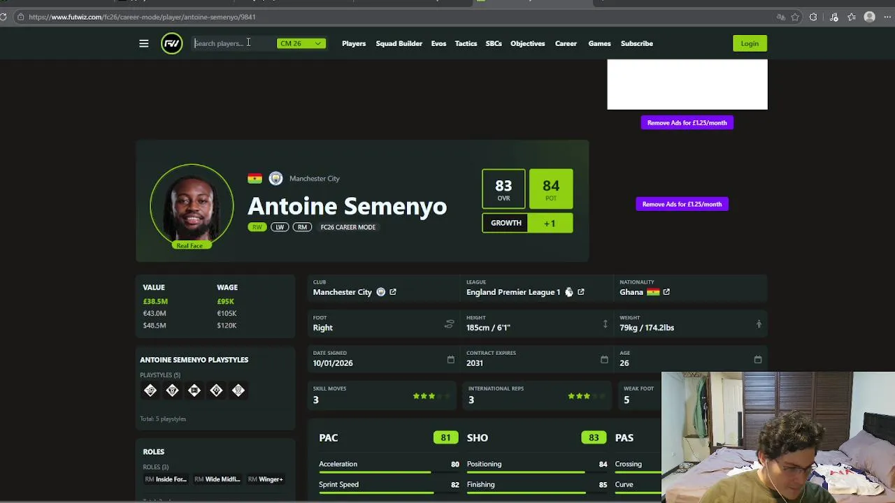Click the Ghana flag beside Manchester City header
Image resolution: width=895 pixels, height=503 pixels.
click(x=255, y=178)
